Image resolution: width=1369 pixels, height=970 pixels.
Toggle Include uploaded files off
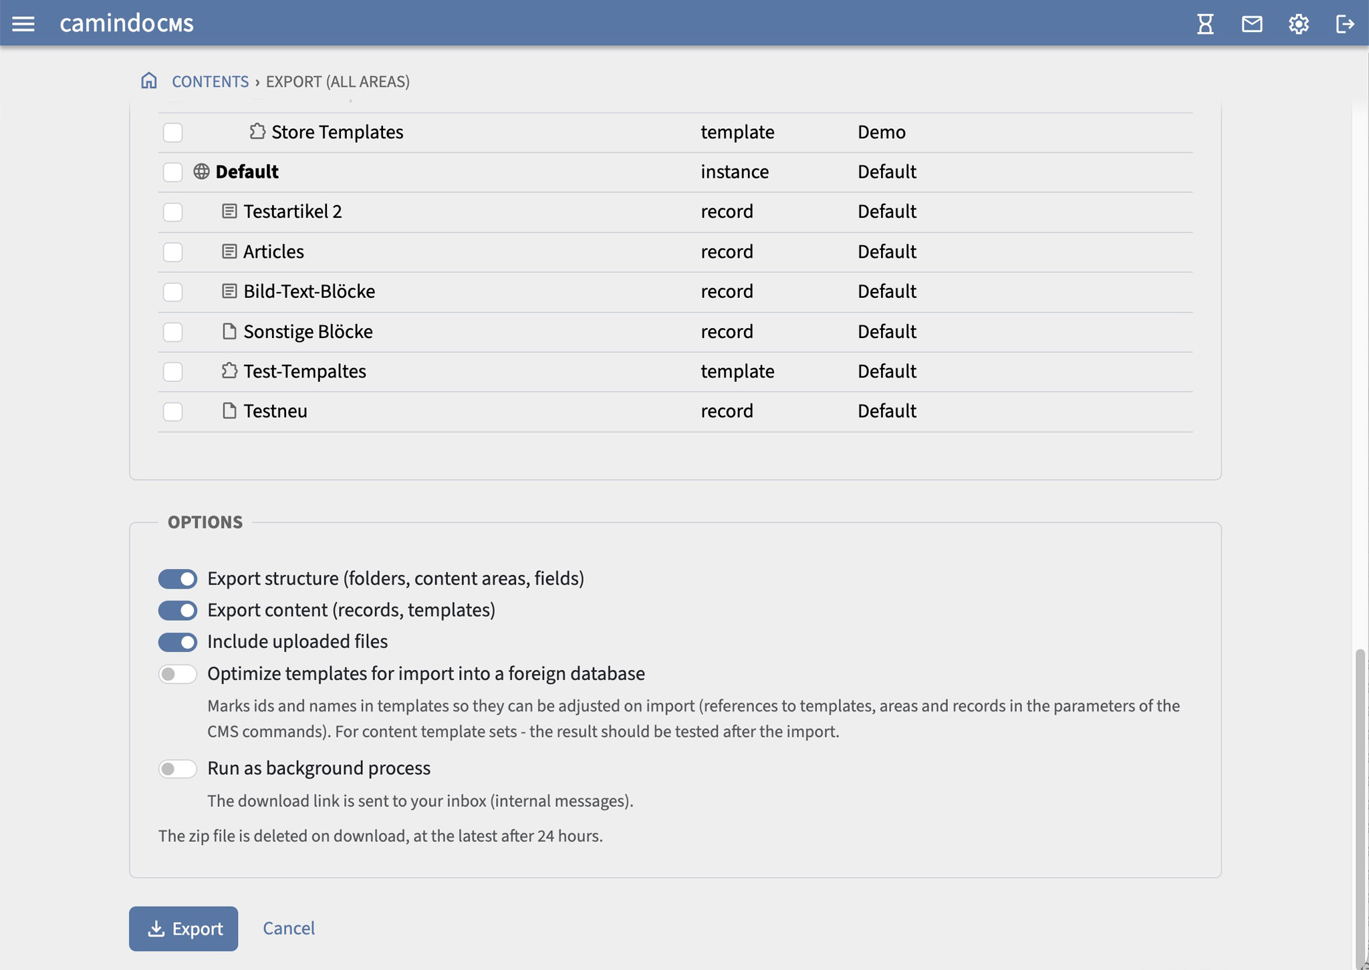[x=178, y=642]
